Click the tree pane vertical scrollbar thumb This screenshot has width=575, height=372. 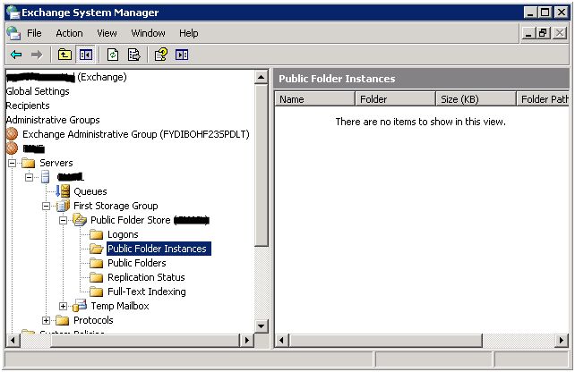coord(262,165)
